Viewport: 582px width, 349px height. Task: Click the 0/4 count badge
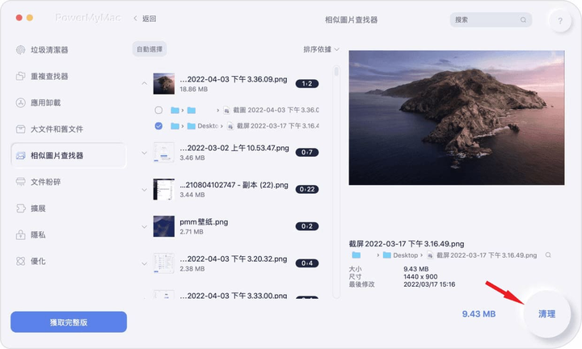[307, 263]
